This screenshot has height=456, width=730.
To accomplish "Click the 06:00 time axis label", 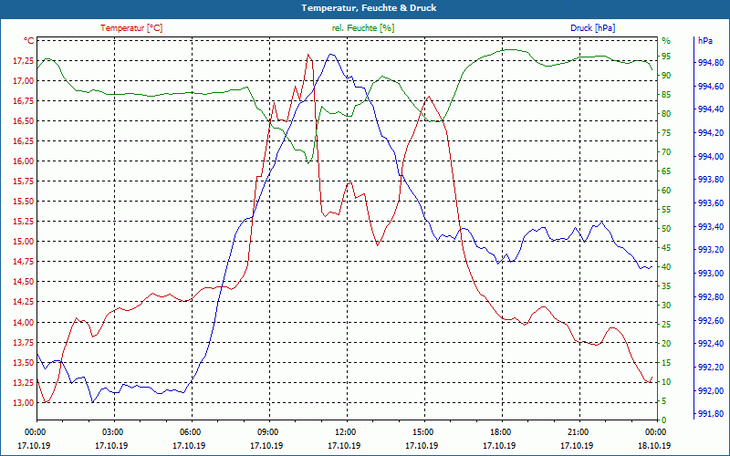I will [190, 432].
